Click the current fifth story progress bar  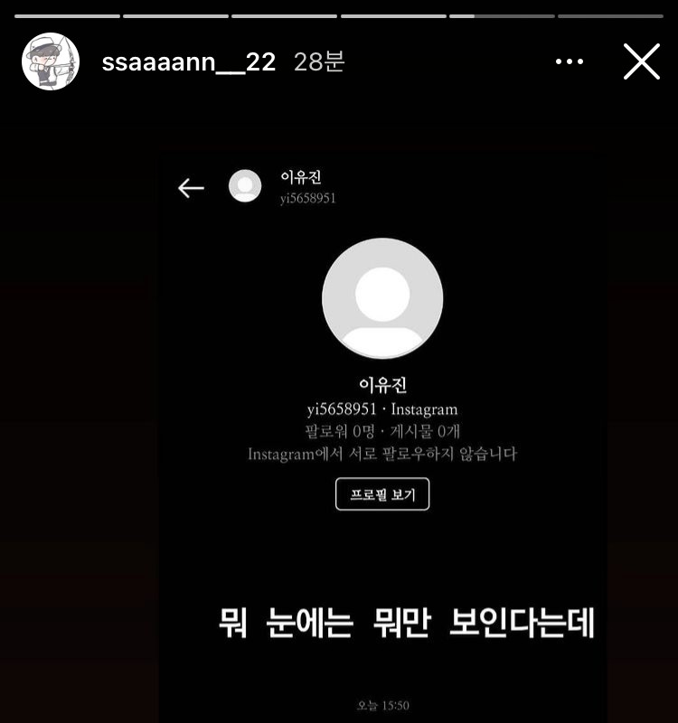tap(502, 16)
